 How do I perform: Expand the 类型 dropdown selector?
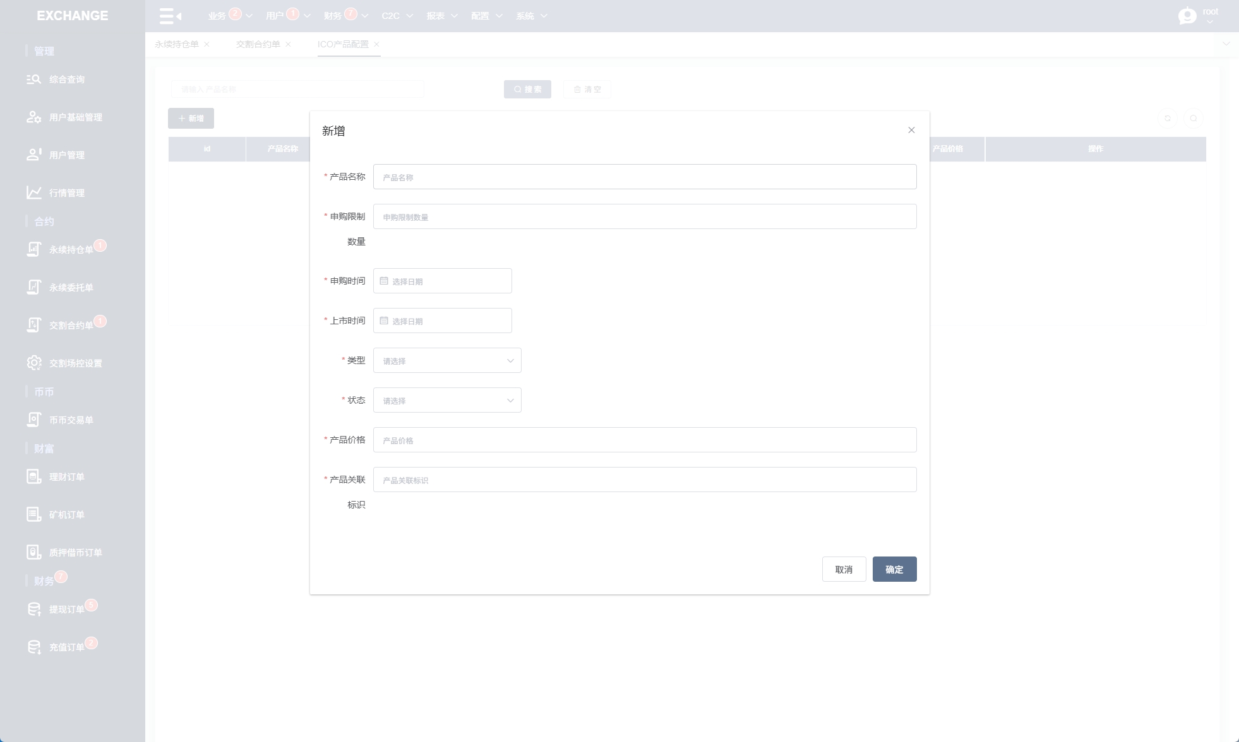(447, 360)
